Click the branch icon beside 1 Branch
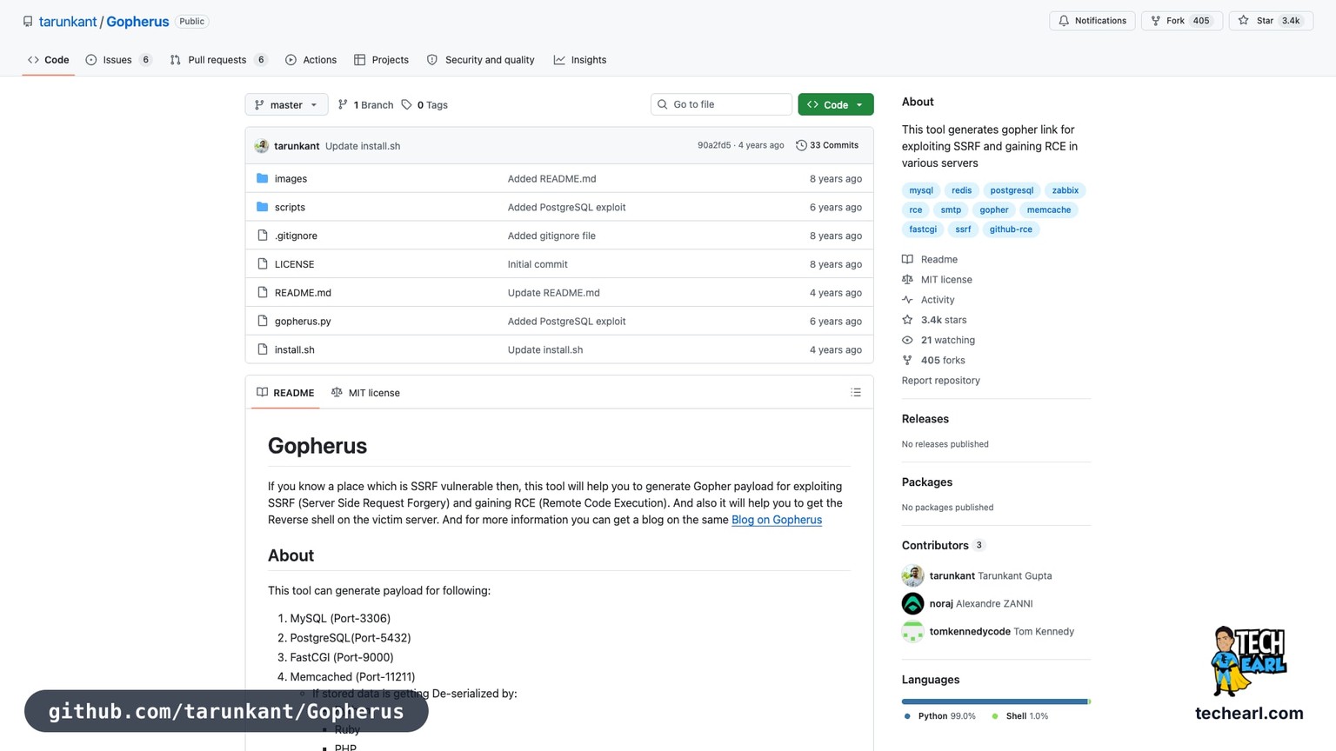Viewport: 1336px width, 751px height. 343,105
